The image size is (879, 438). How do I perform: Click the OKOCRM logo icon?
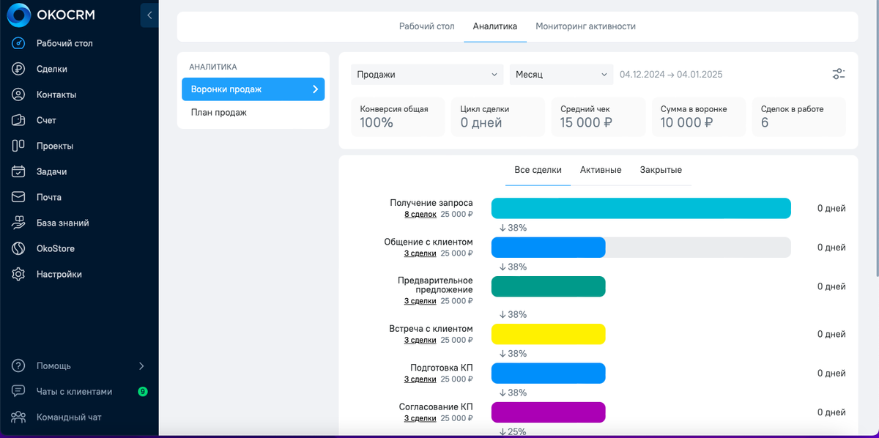(x=18, y=15)
